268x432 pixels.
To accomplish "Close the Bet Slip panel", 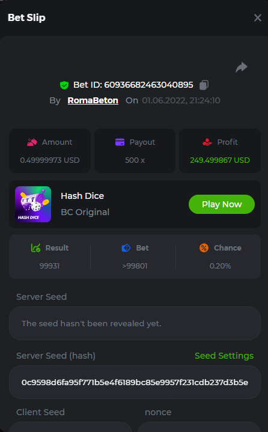I will click(258, 17).
